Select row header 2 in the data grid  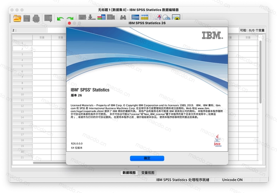pyautogui.click(x=22, y=49)
